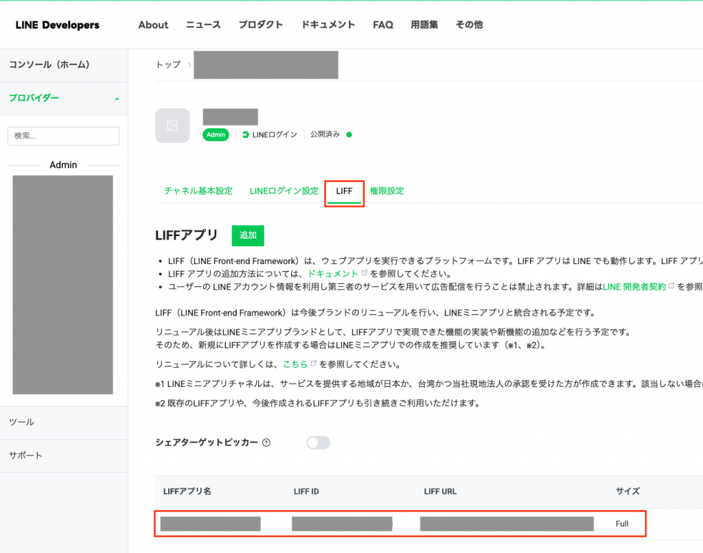Open the ドキュメント link in LIFF notes

(333, 274)
